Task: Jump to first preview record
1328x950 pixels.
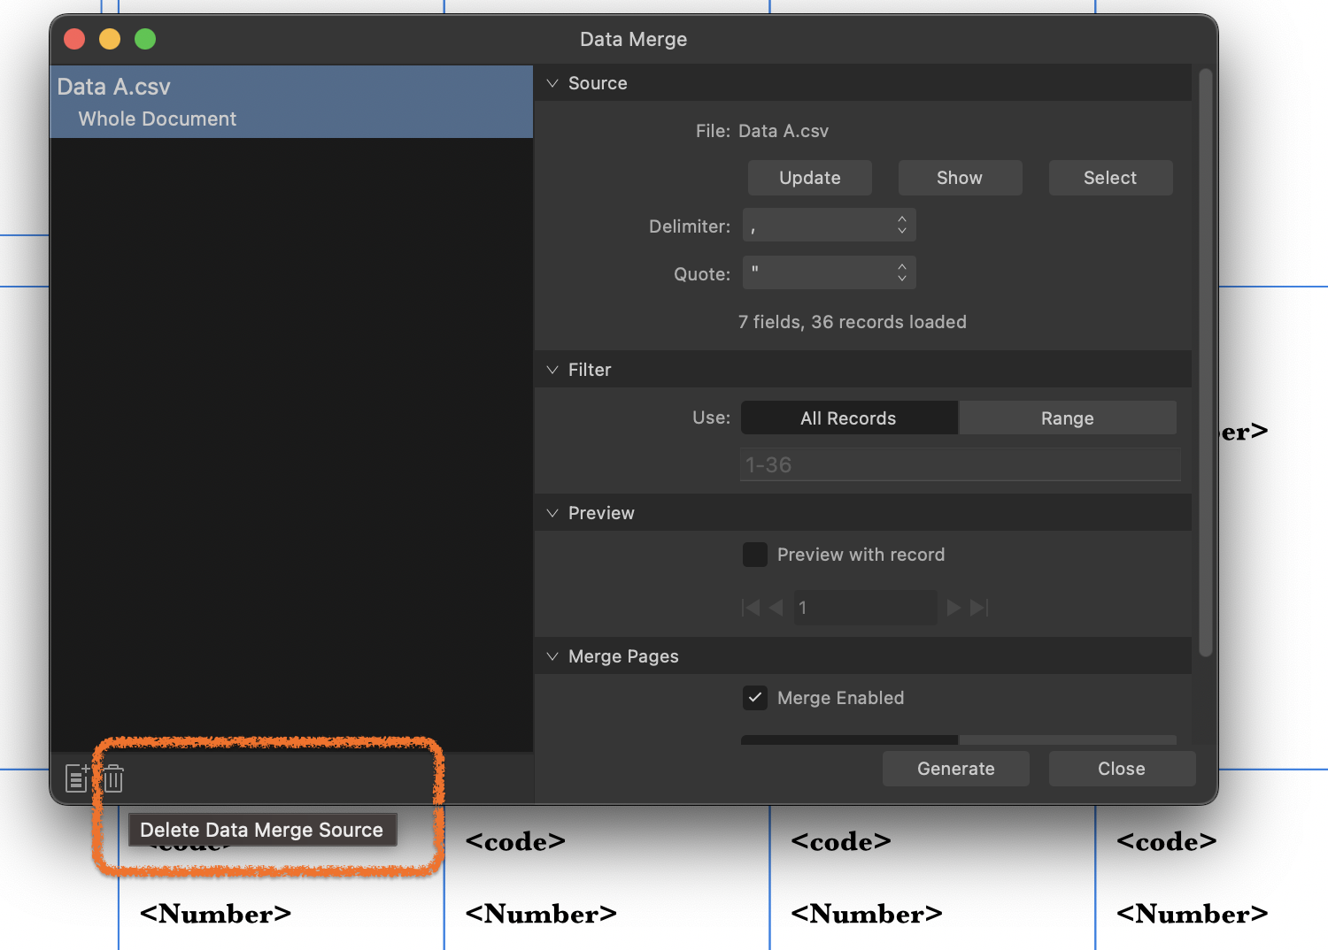Action: [x=751, y=608]
